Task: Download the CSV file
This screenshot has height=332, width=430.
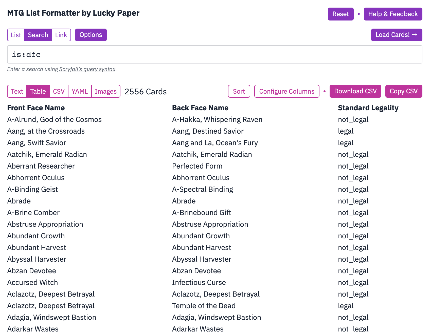Action: 355,91
